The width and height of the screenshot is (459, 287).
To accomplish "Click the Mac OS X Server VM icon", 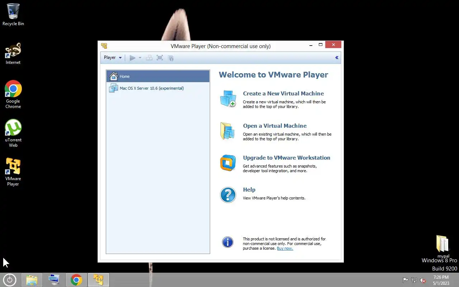I will (113, 88).
